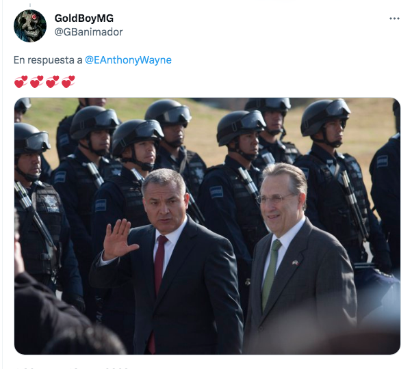The image size is (412, 369).
Task: Open the attached photo of police and officials
Action: tap(207, 225)
